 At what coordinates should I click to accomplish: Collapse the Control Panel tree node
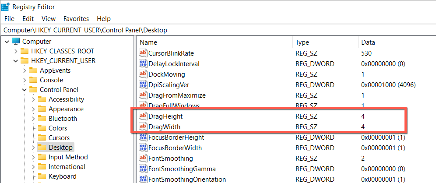(24, 90)
